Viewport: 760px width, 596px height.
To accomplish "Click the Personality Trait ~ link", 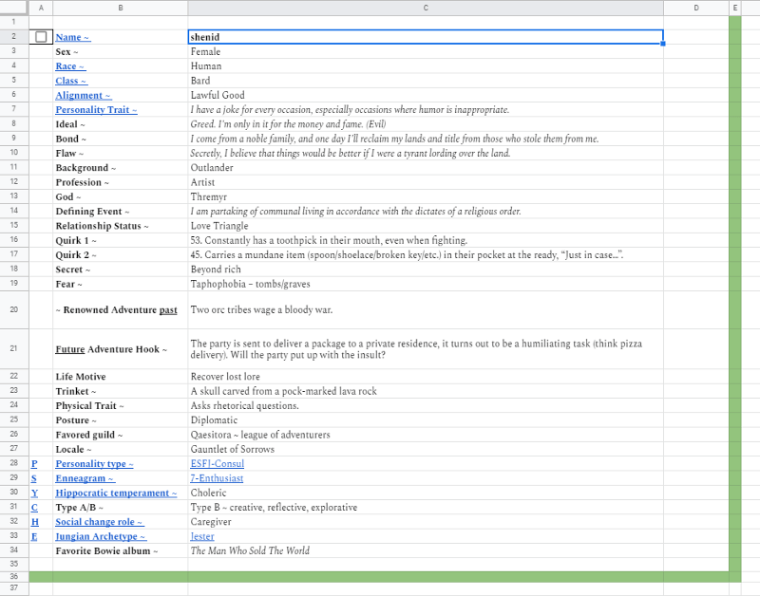I will pos(96,110).
